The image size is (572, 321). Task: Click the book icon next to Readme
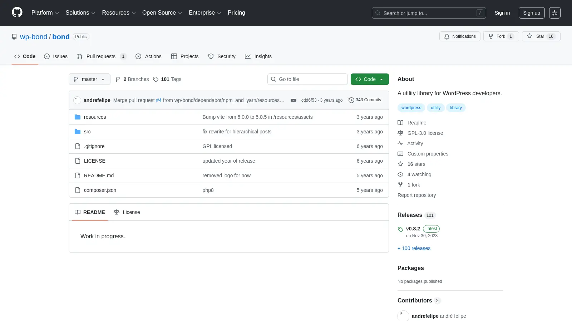coord(400,123)
